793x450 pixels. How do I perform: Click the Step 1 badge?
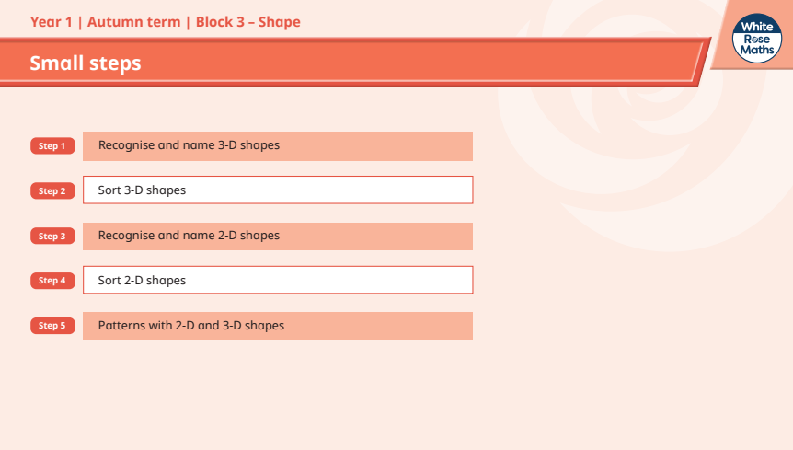point(52,145)
